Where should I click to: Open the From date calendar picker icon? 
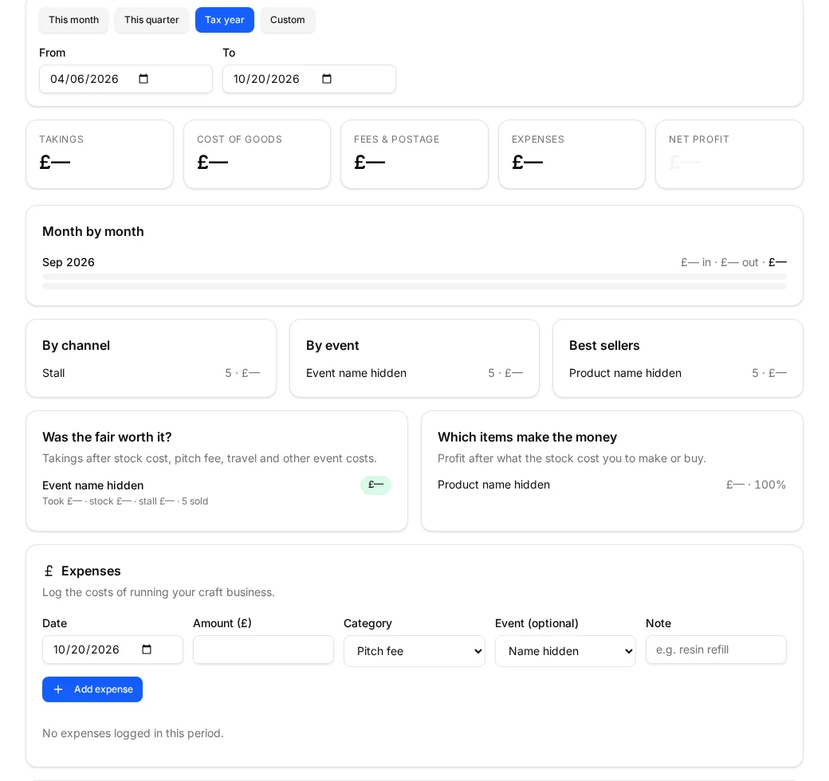point(143,79)
